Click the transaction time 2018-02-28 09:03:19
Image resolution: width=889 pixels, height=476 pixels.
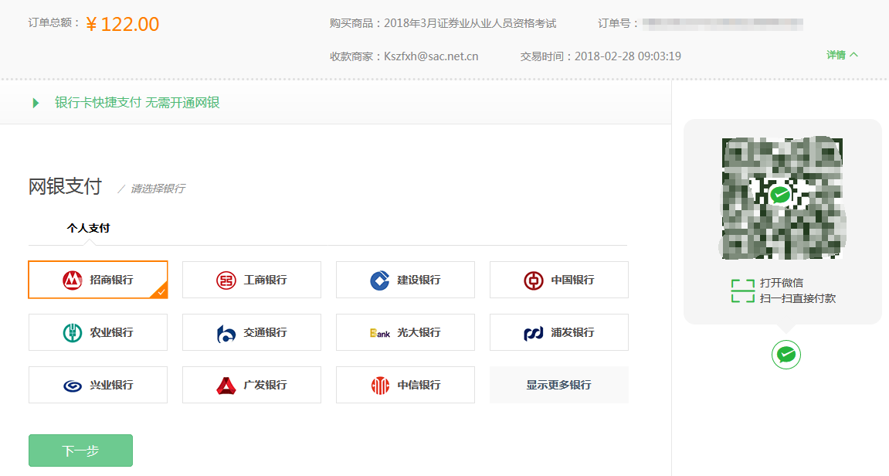[x=628, y=56]
